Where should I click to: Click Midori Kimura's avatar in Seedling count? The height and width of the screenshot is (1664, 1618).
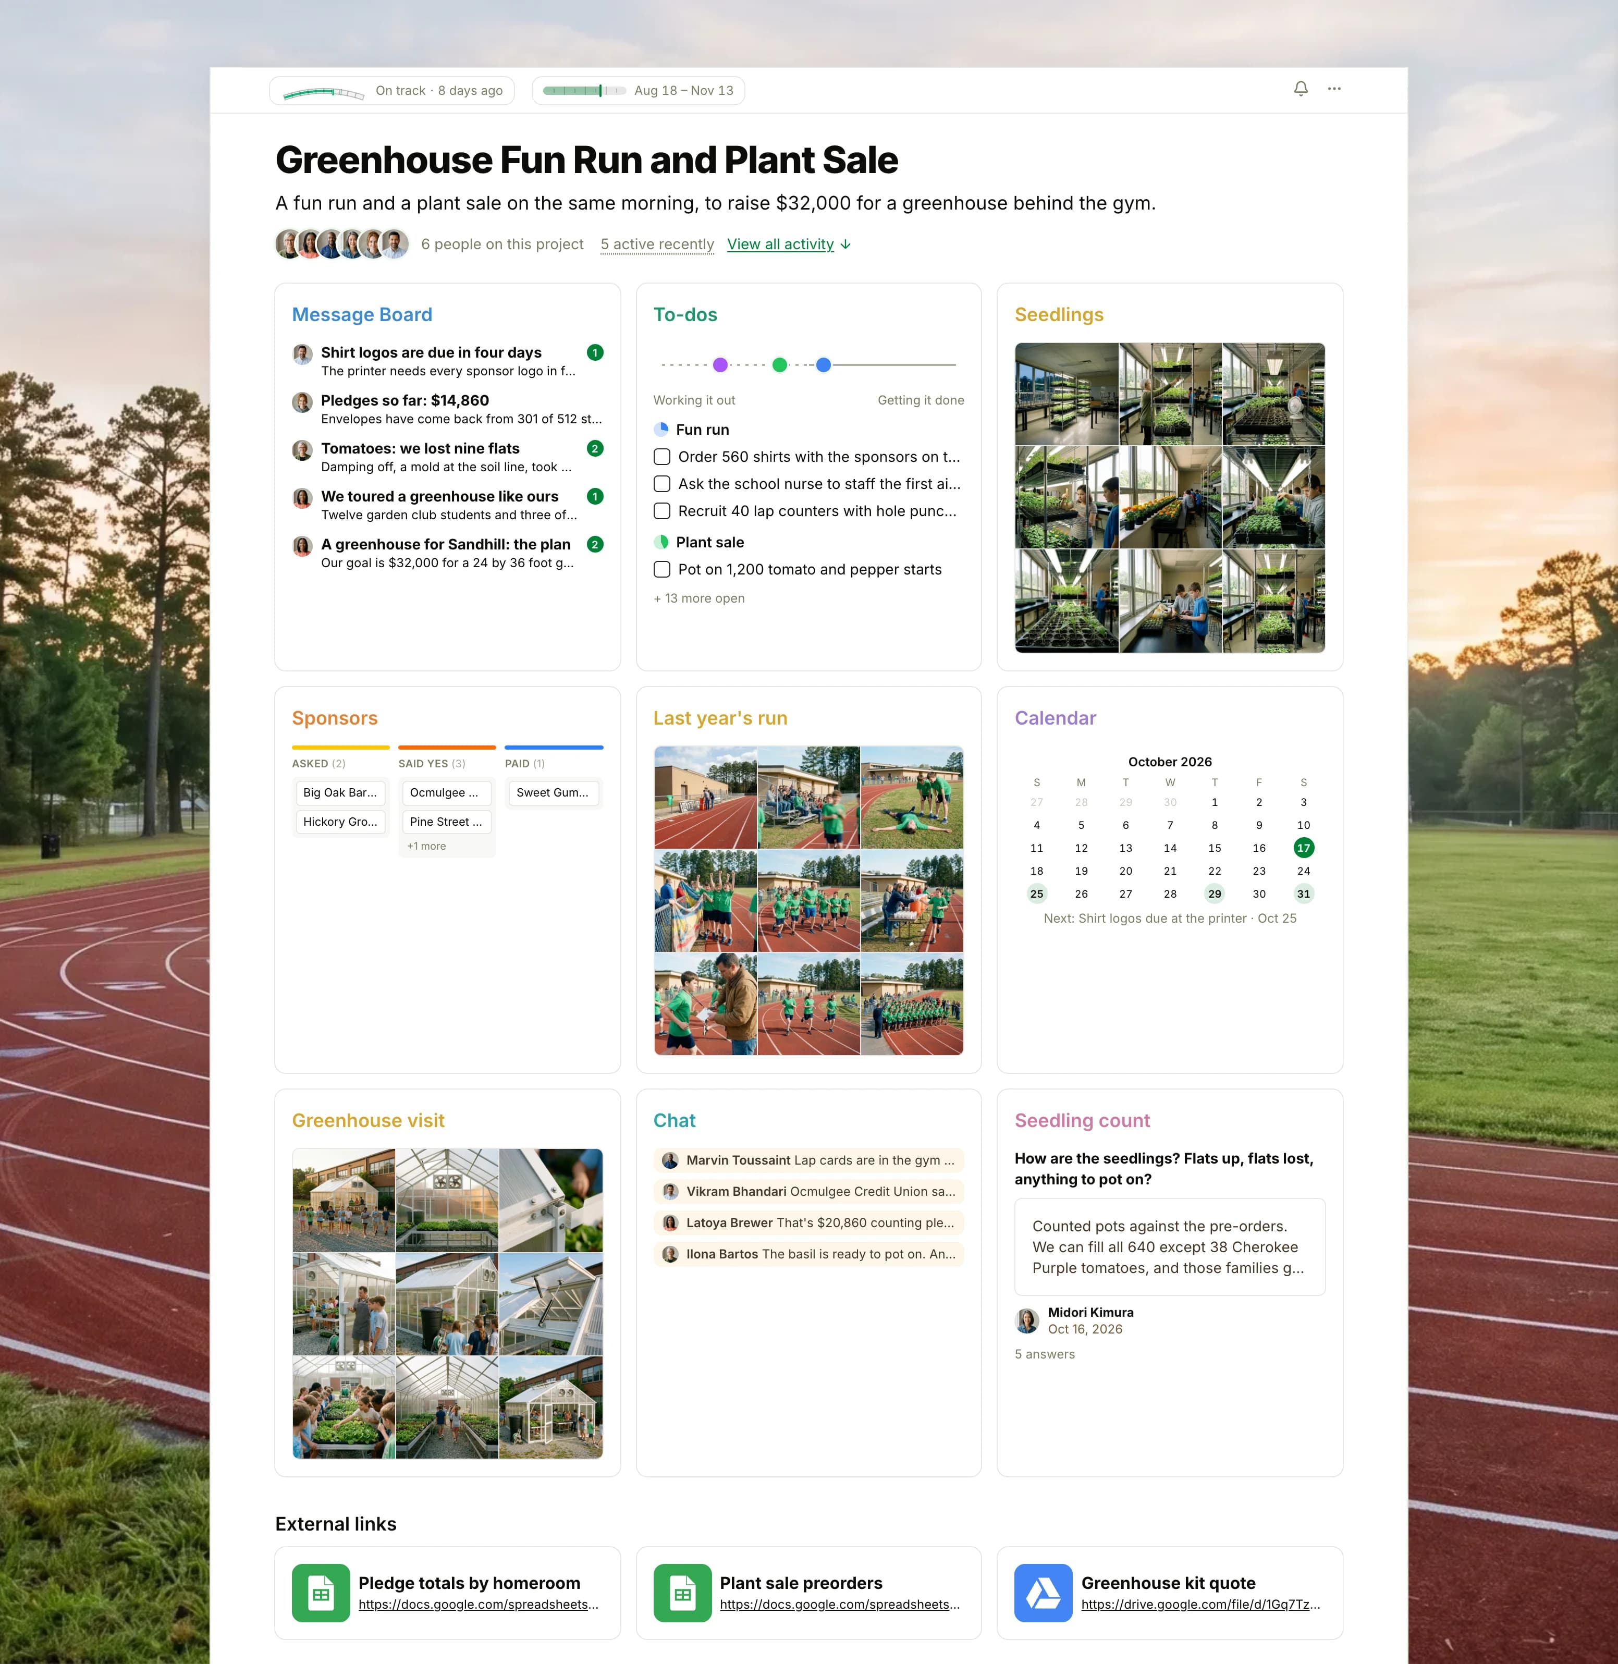(1027, 1320)
